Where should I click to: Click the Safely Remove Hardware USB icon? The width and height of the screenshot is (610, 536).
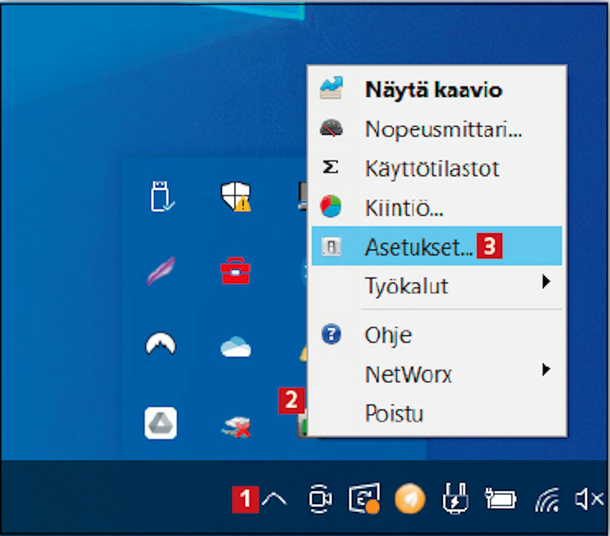coord(162,196)
